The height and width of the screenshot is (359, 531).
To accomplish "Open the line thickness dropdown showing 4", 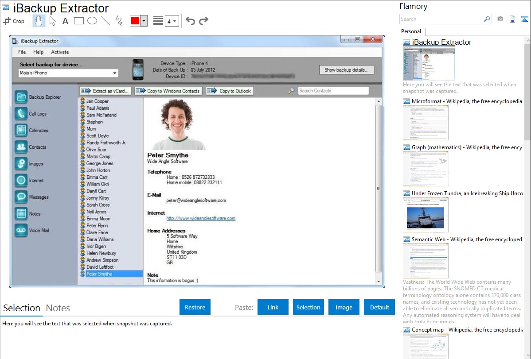I will [x=172, y=21].
